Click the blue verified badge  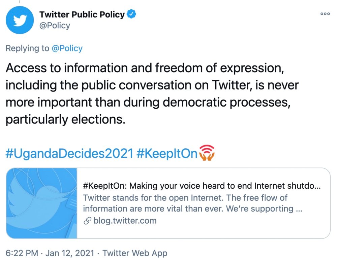[131, 15]
